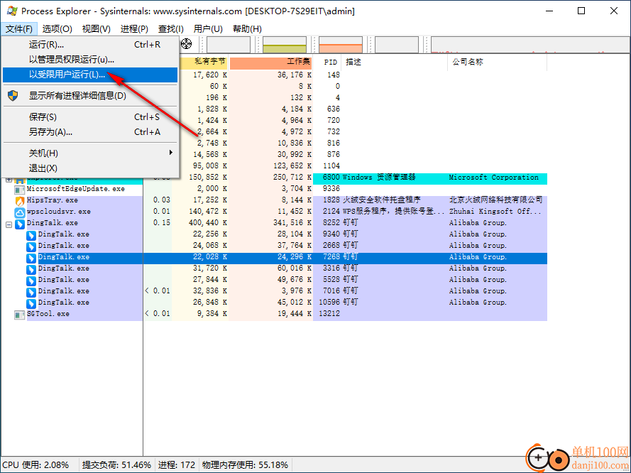
Task: Open the I/O history graph in toolbar
Action: 396,45
